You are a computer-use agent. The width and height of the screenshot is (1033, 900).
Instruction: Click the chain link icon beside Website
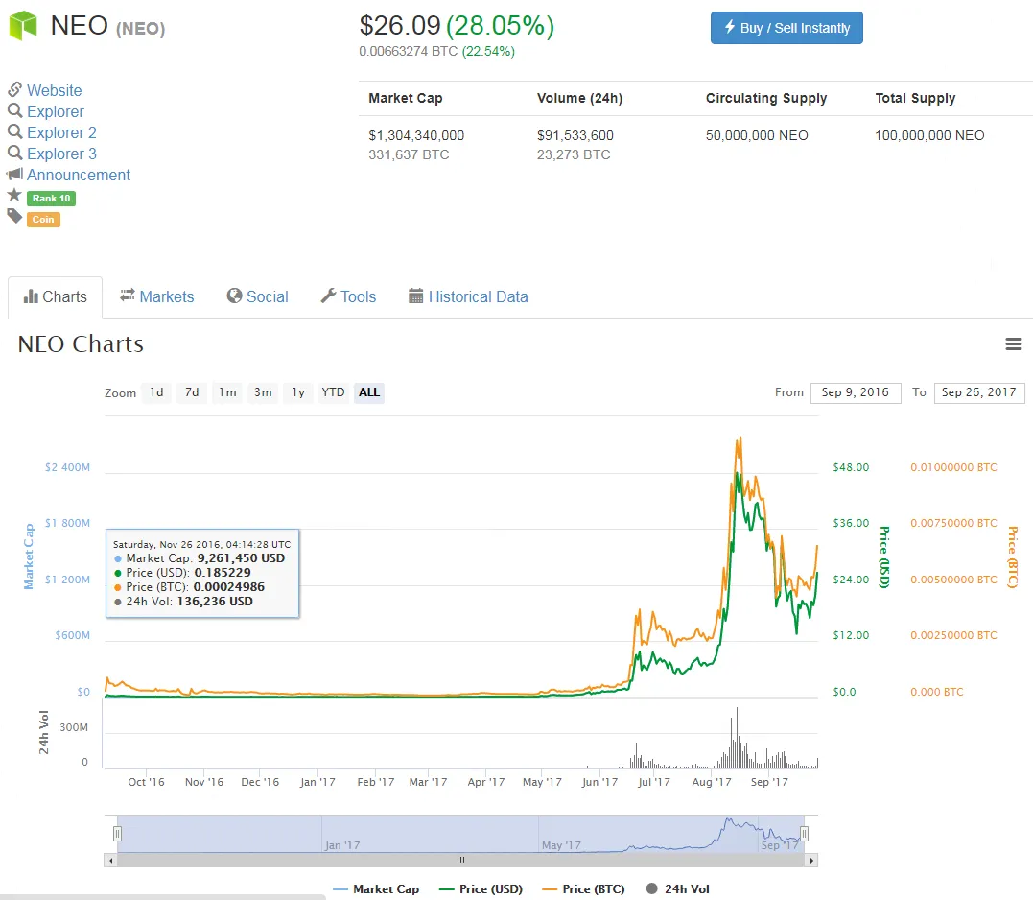point(14,89)
